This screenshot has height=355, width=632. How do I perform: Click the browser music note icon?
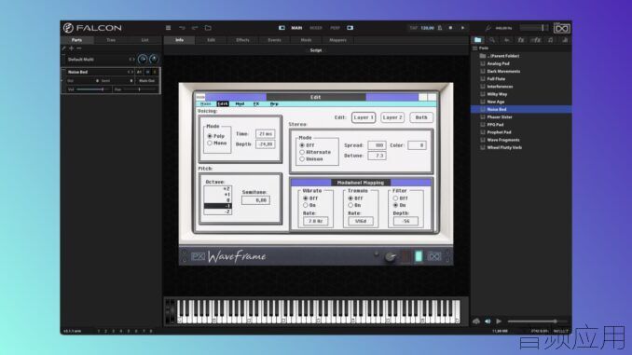point(551,40)
